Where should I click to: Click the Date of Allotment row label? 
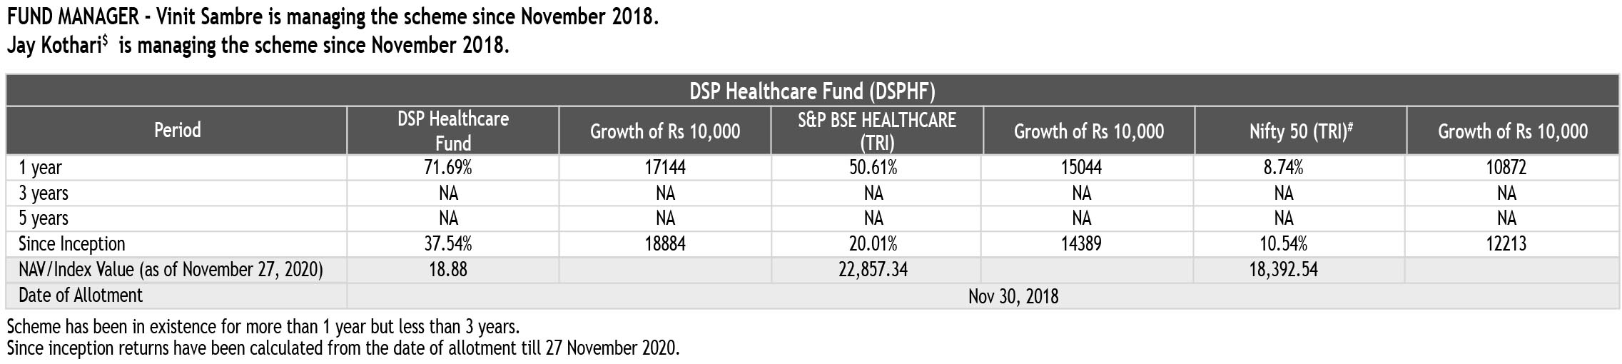pyautogui.click(x=81, y=295)
